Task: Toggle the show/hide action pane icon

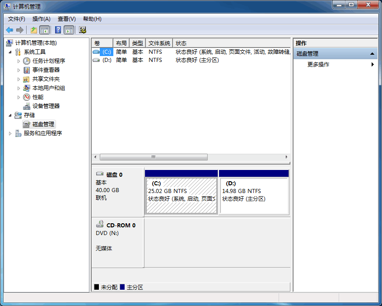Action: tap(69, 30)
